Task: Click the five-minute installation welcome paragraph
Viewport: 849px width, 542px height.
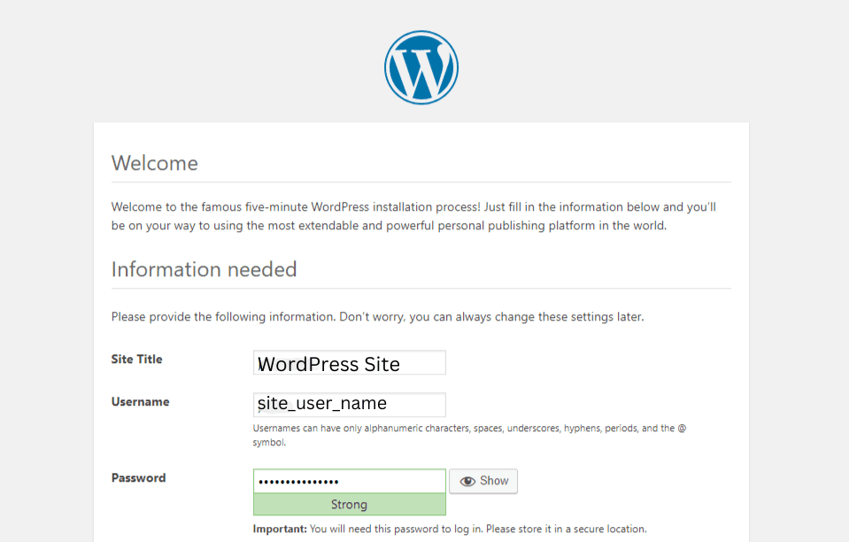Action: tap(413, 216)
